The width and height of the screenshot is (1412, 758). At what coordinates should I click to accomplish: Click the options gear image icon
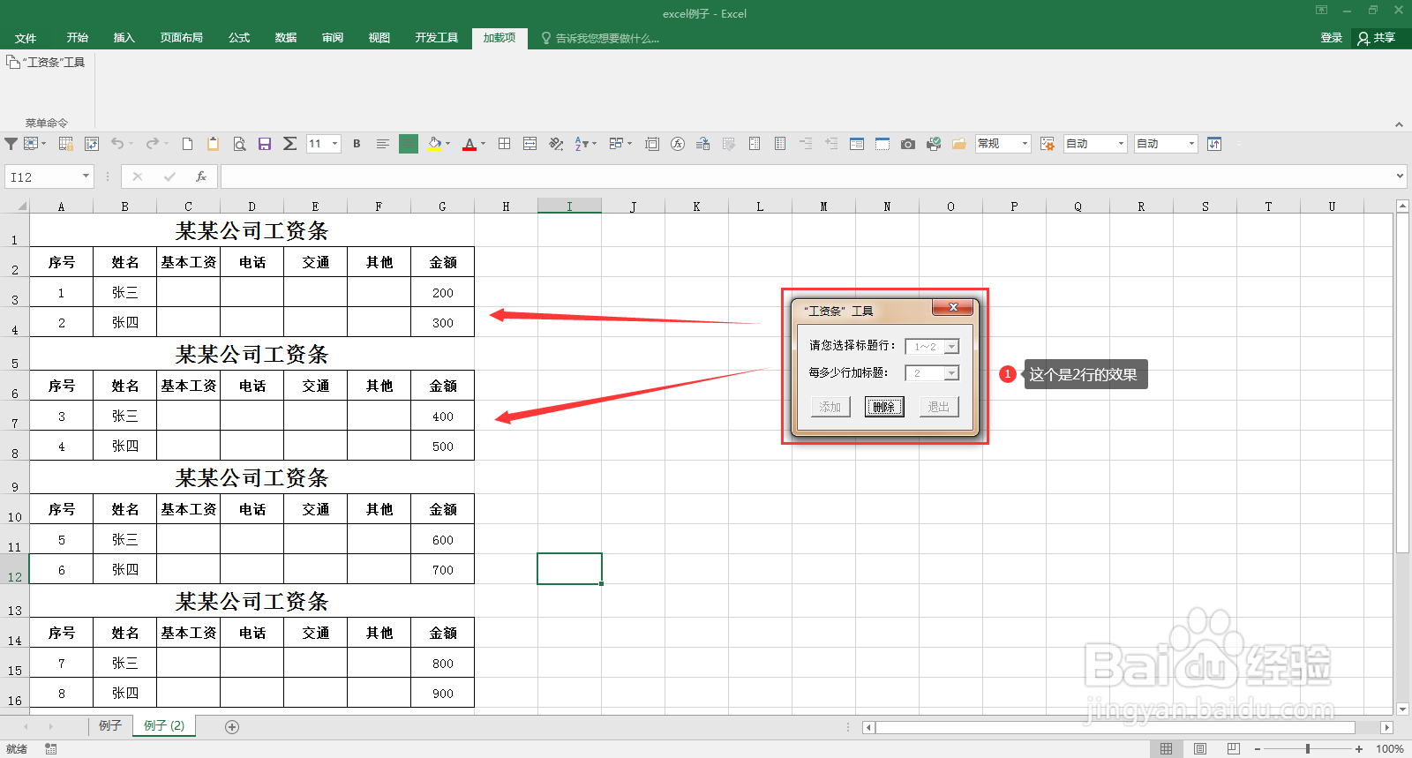1048,144
